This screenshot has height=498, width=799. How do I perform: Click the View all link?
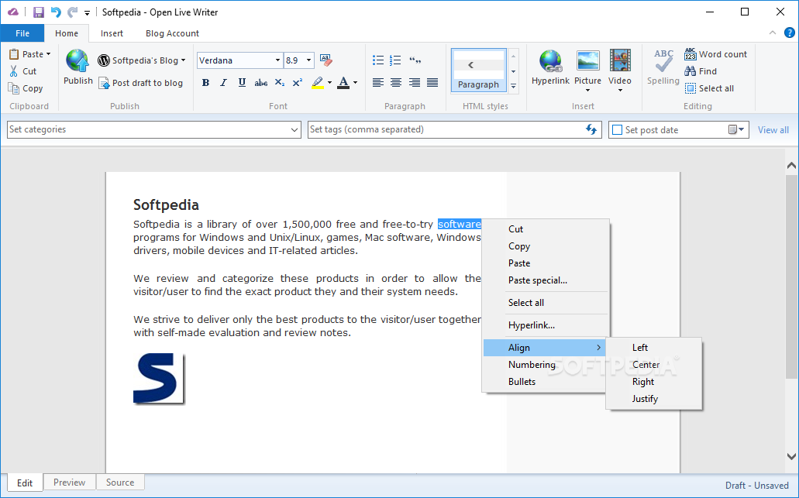(x=773, y=130)
